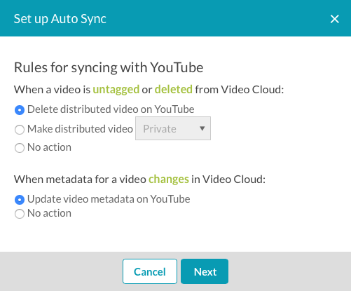Click the Update video metadata on YouTube label
The width and height of the screenshot is (351, 291).
coord(109,199)
